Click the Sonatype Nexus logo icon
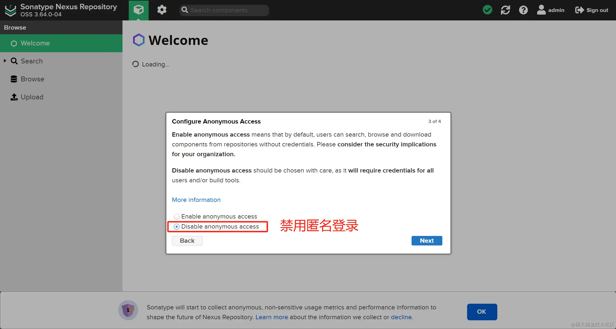The width and height of the screenshot is (616, 329). pos(11,10)
